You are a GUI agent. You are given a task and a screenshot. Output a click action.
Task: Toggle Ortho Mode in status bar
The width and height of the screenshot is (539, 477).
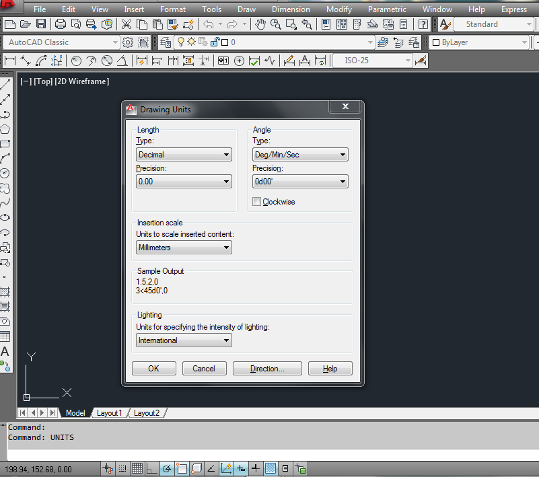coord(152,468)
